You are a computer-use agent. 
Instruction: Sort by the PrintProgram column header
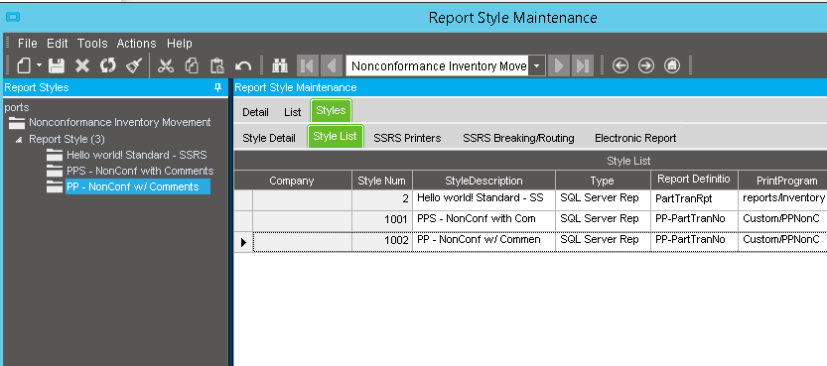[782, 181]
